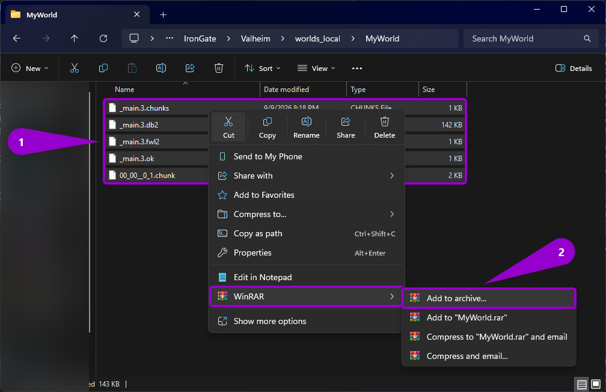Screen dimensions: 606x392
Task: Switch to large thumbnails view icon
Action: (x=596, y=384)
